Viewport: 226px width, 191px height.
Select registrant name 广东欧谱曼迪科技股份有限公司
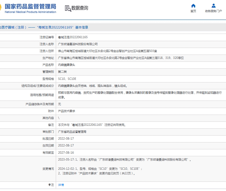[x=78, y=44]
